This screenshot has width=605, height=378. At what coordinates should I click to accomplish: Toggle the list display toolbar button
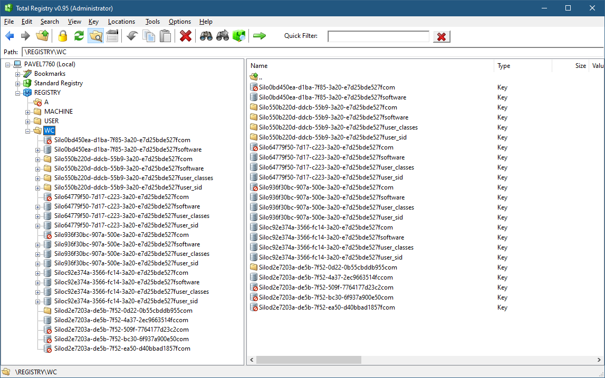click(x=111, y=36)
